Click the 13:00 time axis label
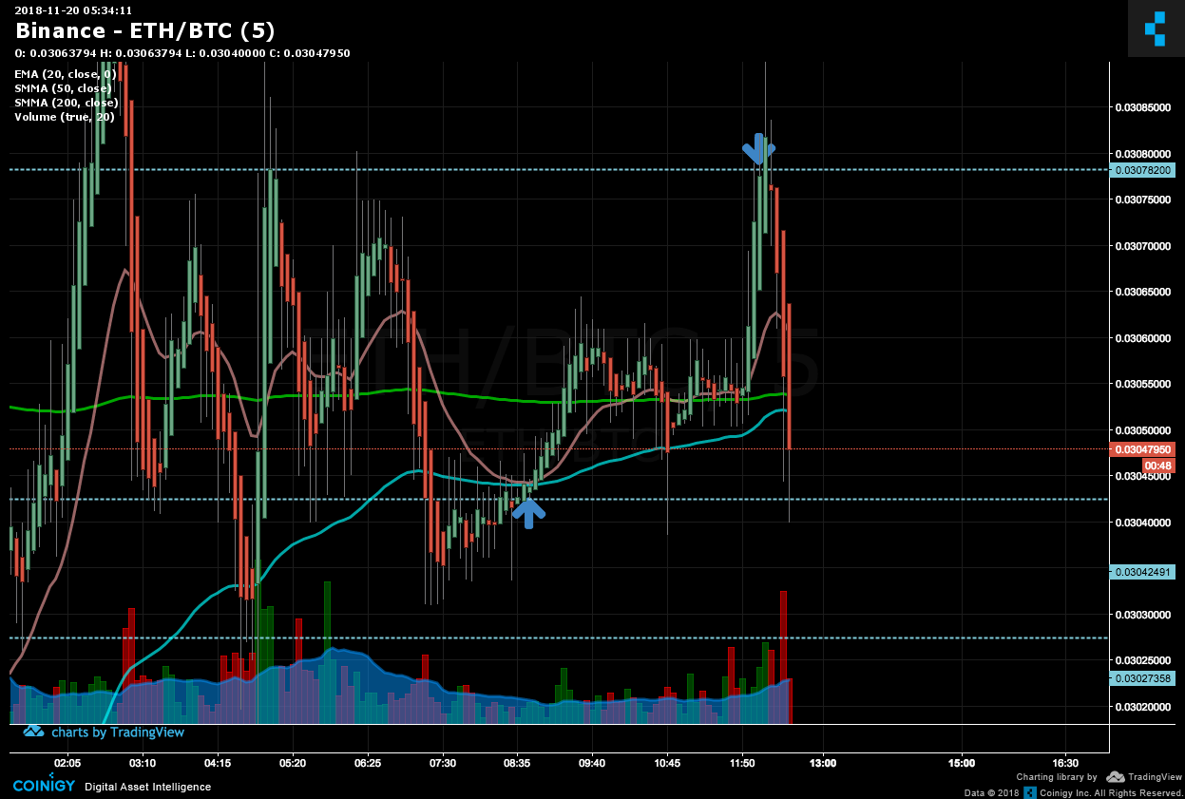1185x799 pixels. (823, 763)
